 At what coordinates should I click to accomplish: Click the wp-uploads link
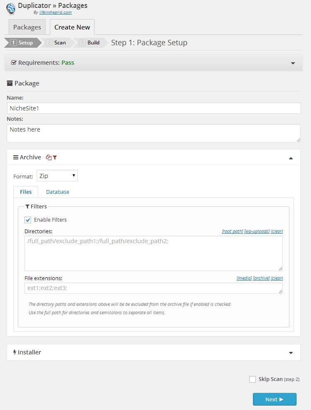(x=257, y=231)
